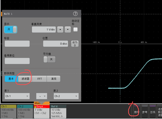Add a new bus waveform button
The image size is (162, 119).
[153, 112]
